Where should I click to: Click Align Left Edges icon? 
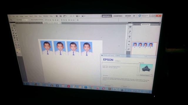(53, 20)
